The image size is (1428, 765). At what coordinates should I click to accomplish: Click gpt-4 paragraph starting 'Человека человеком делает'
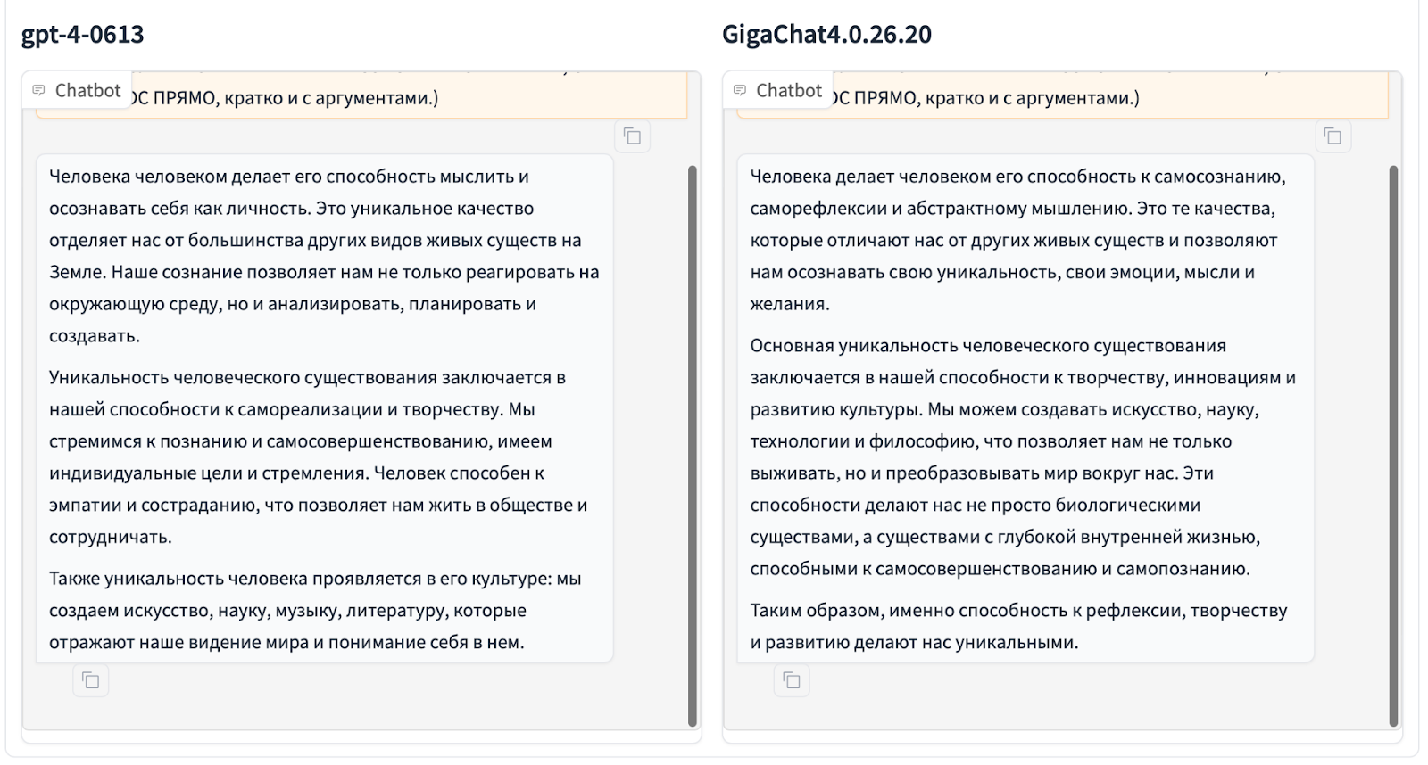click(x=324, y=256)
